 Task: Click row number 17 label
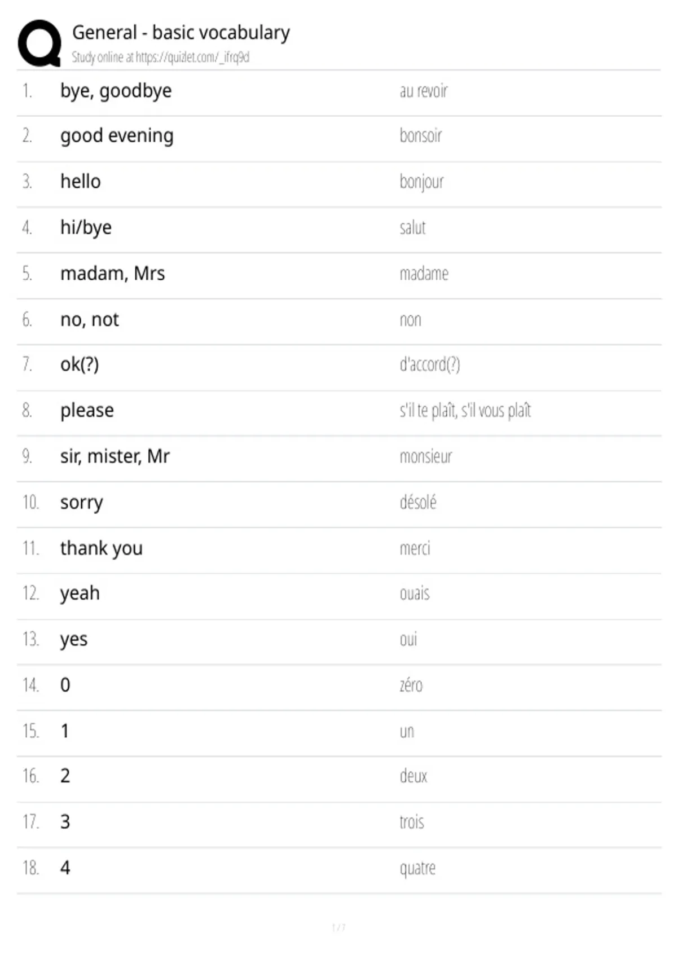click(x=30, y=822)
